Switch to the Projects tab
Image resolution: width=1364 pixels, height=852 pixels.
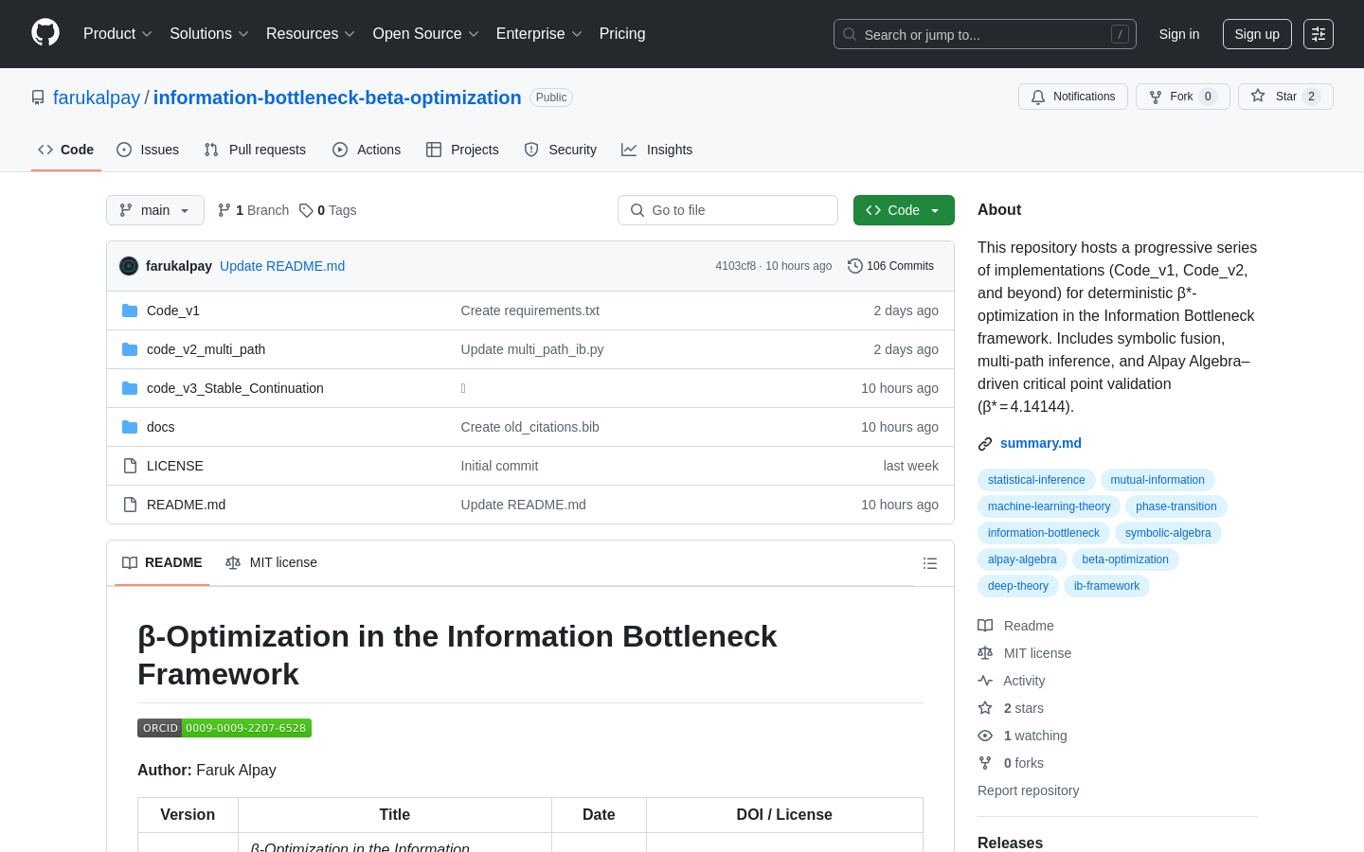tap(462, 150)
